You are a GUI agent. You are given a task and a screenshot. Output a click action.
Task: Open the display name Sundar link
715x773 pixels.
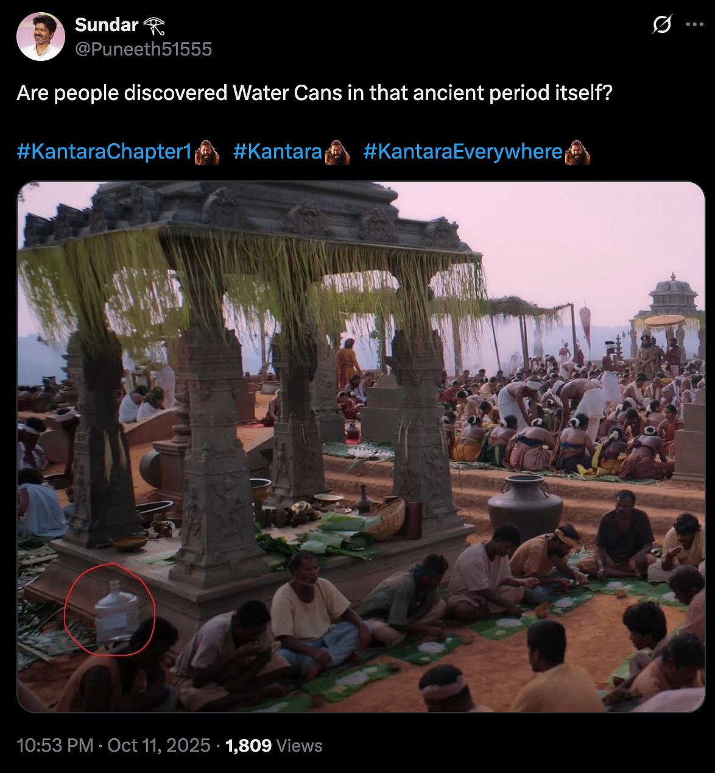tap(107, 25)
